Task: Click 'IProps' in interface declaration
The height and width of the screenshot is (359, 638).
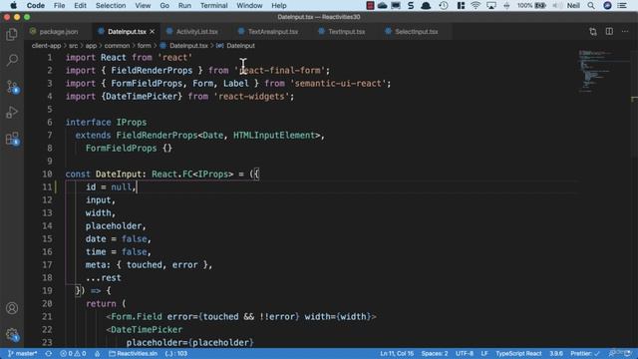Action: [x=132, y=122]
